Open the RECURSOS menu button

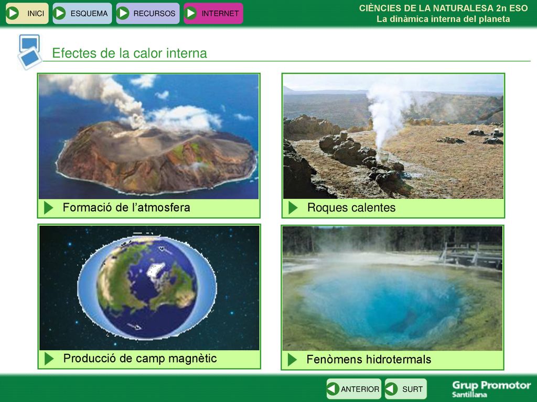(x=147, y=13)
